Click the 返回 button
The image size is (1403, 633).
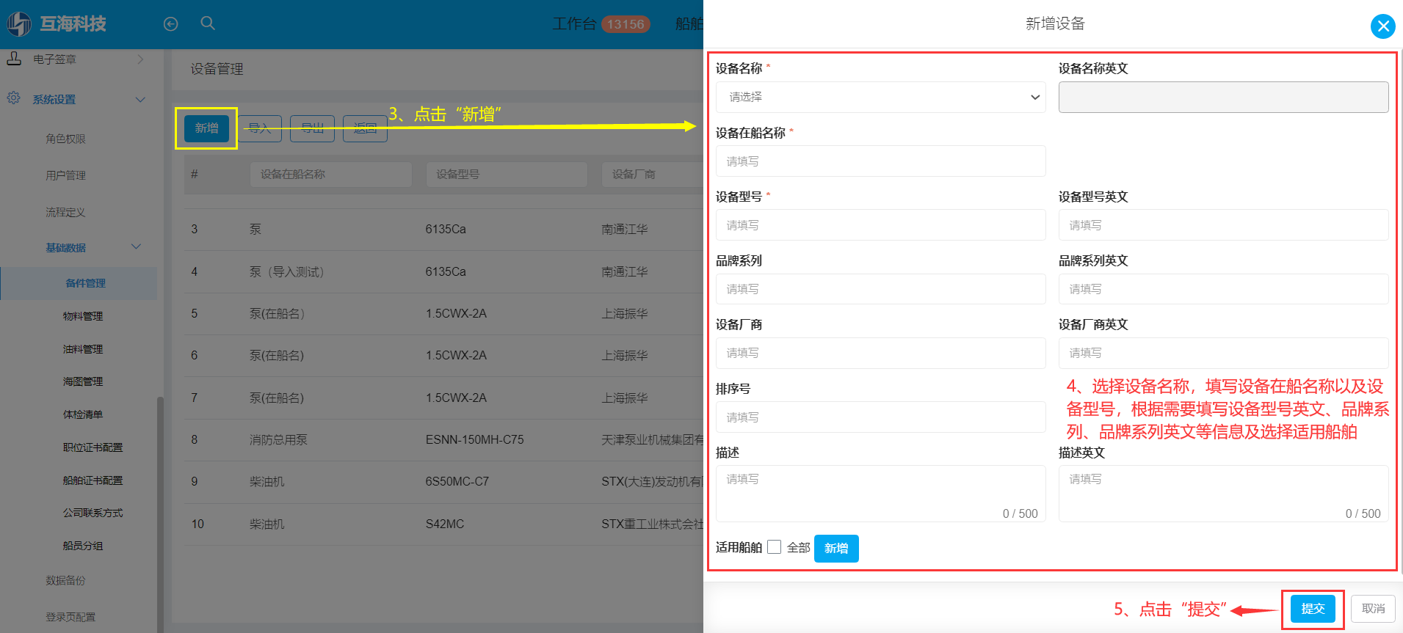[x=365, y=128]
